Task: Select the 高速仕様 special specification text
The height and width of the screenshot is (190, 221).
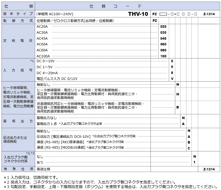Action: (43, 169)
